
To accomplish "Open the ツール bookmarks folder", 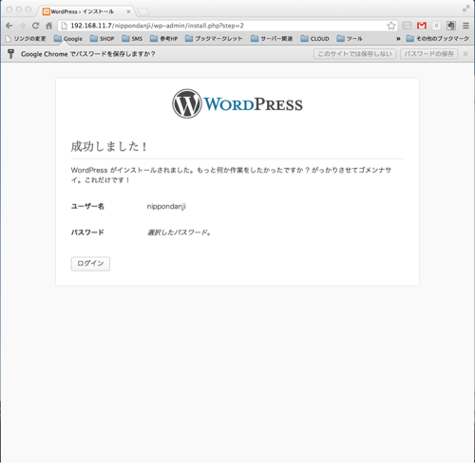I will click(x=350, y=39).
